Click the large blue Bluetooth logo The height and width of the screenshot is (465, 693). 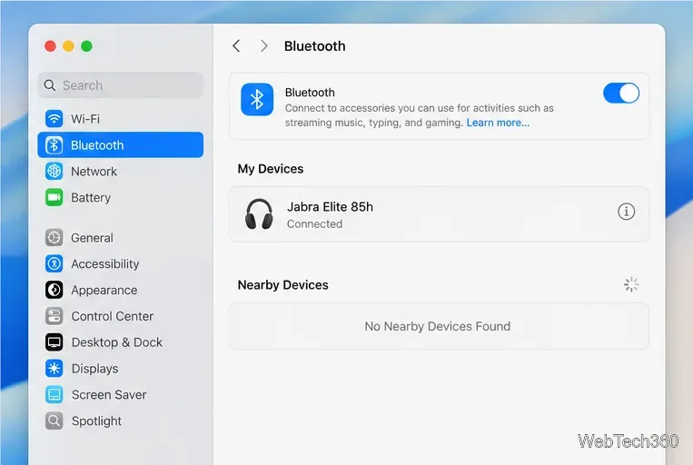point(257,100)
